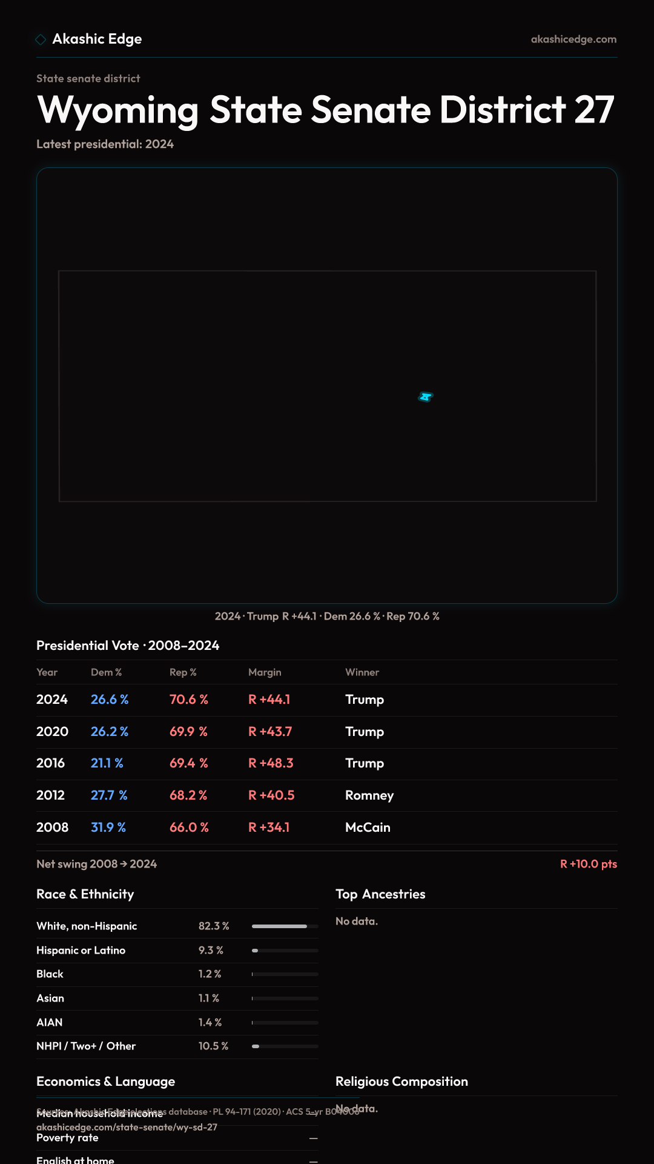Click the 2016 margin R +48.3
654x1164 pixels.
[271, 763]
